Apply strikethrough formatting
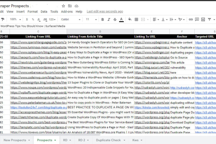 coord(115,19)
